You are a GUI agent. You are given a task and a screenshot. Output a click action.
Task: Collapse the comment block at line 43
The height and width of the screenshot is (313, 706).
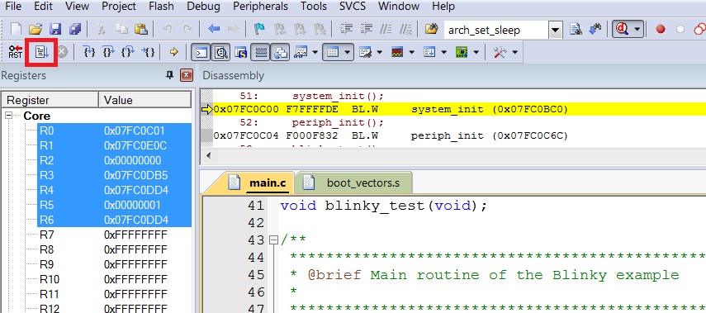pyautogui.click(x=273, y=240)
